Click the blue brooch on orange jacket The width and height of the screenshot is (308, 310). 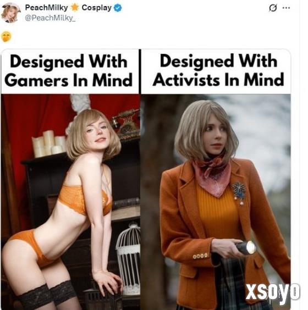[239, 193]
